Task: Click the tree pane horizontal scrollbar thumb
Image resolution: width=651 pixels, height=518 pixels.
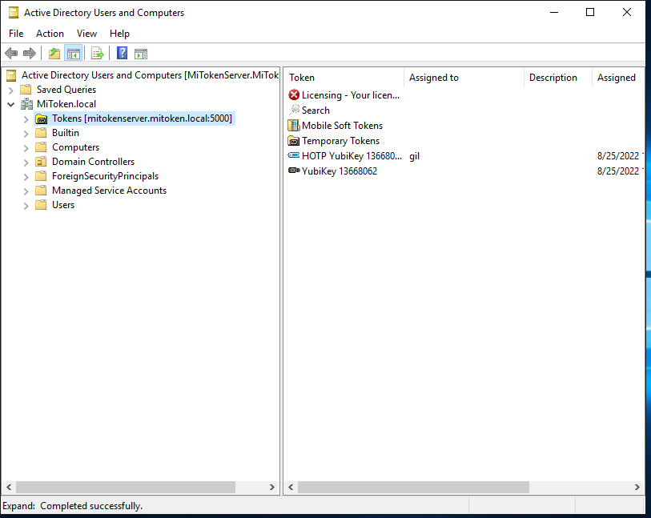Action: tap(126, 487)
